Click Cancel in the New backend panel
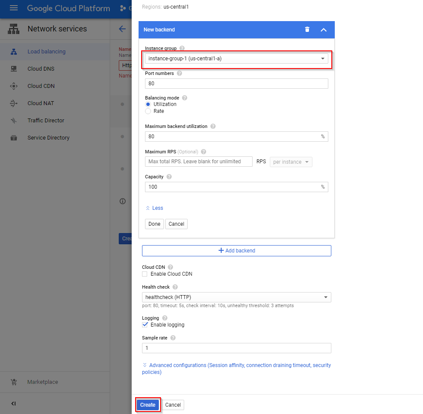The image size is (423, 414). (176, 224)
